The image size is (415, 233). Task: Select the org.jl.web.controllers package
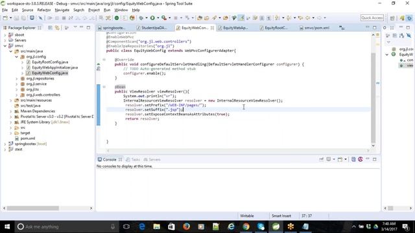[43, 95]
